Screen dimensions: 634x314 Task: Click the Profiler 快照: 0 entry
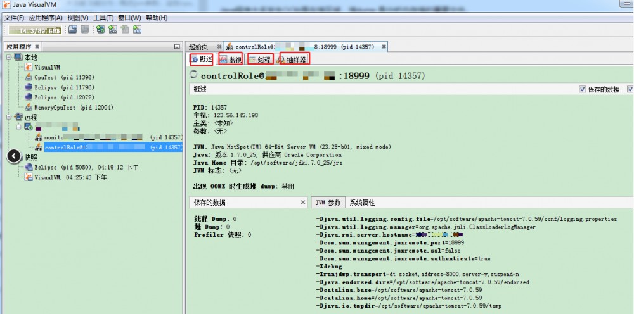pos(223,234)
